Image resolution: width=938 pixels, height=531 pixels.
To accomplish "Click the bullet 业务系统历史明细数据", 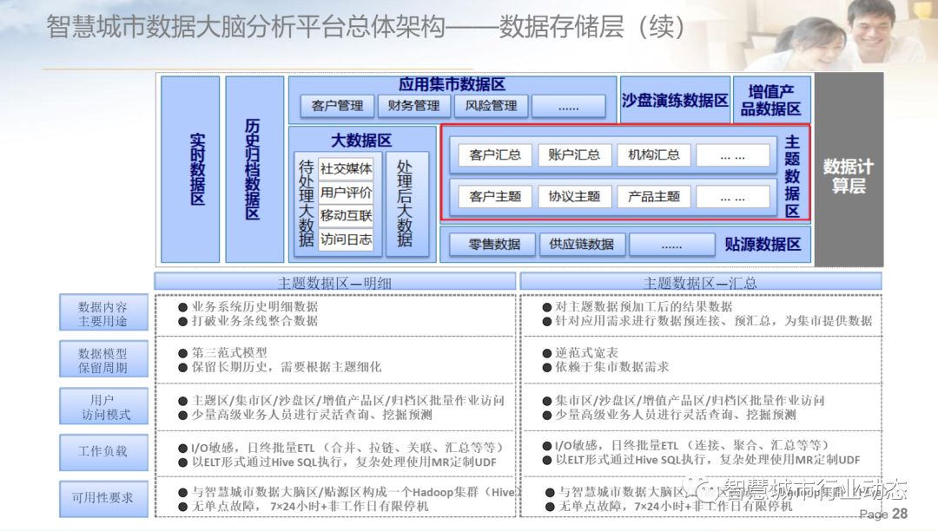I will tap(248, 307).
